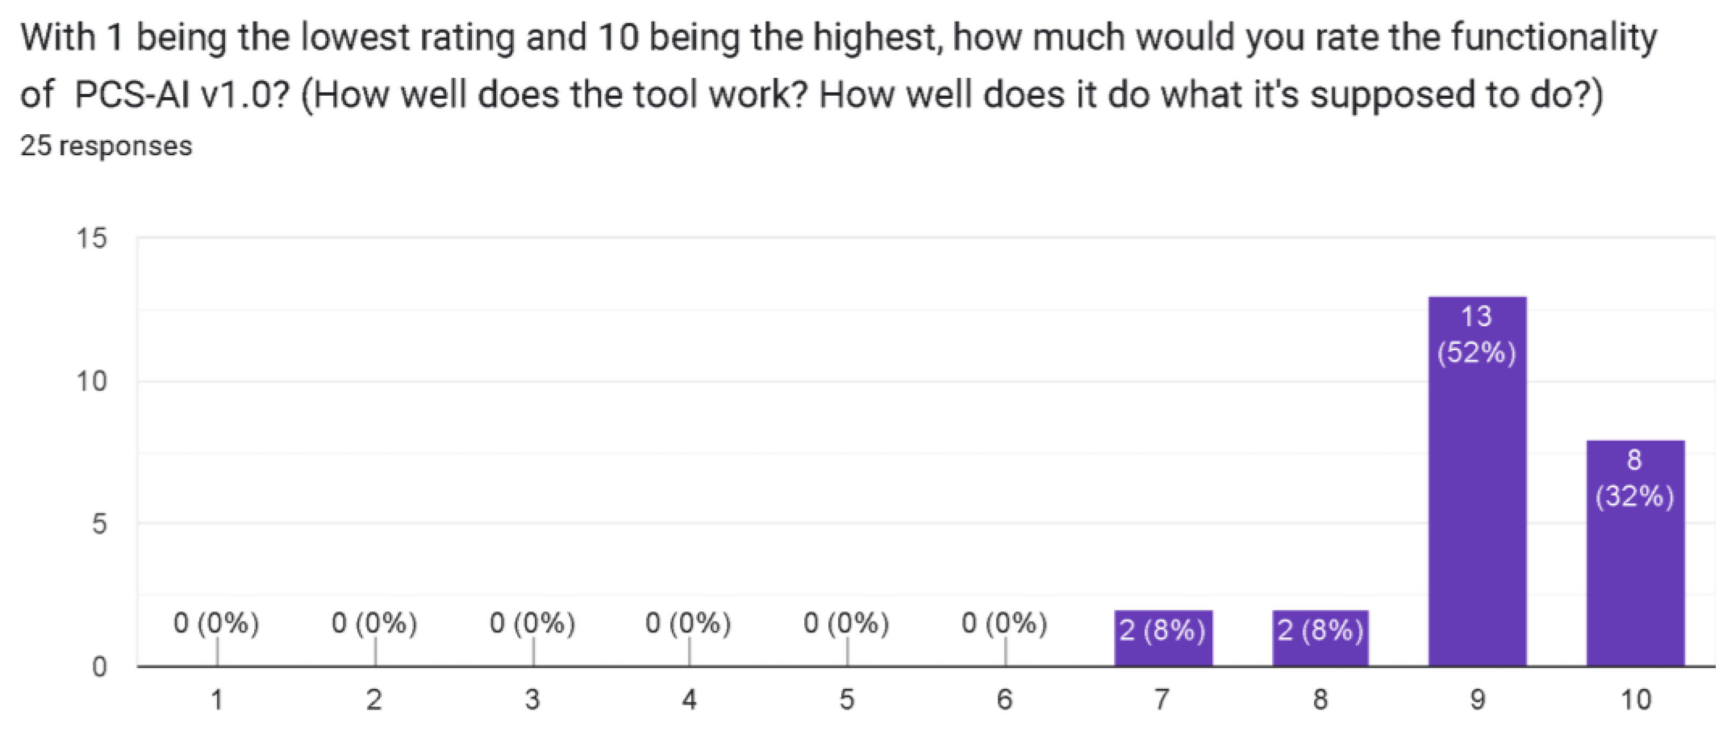Click the y-axis label 15

tap(91, 238)
